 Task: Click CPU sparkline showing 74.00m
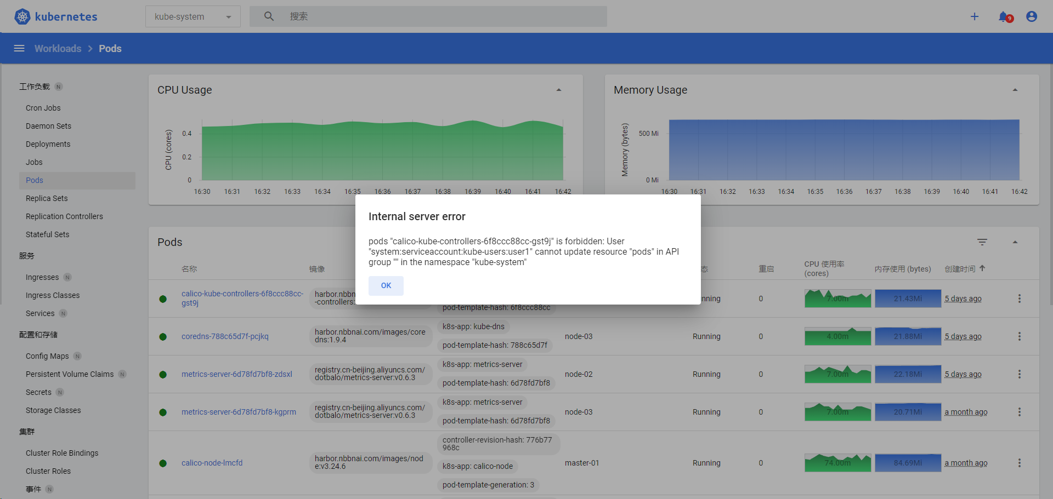pos(837,463)
